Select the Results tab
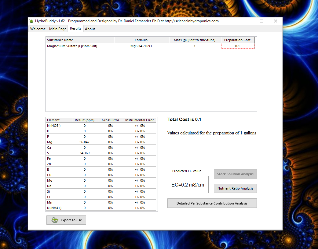The image size is (318, 249). [75, 29]
